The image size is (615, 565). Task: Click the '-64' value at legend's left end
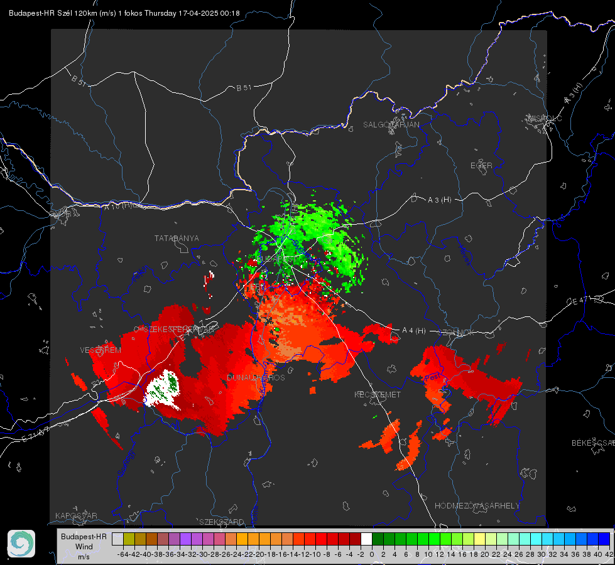point(123,554)
